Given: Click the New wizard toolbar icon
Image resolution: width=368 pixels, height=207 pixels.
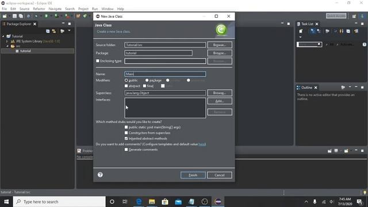Looking at the screenshot, I should coord(5,16).
